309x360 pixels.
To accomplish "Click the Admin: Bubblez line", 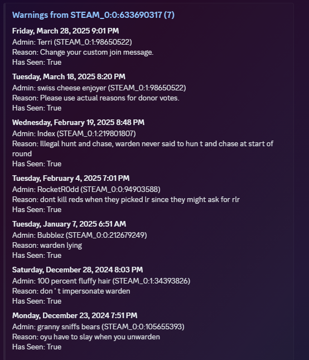I will [80, 235].
